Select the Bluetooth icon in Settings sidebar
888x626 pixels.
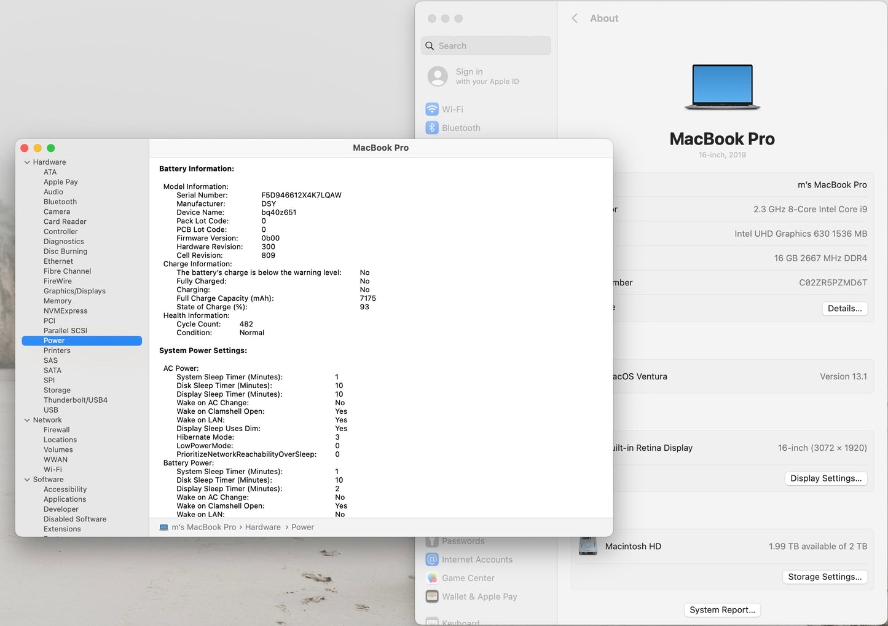432,127
